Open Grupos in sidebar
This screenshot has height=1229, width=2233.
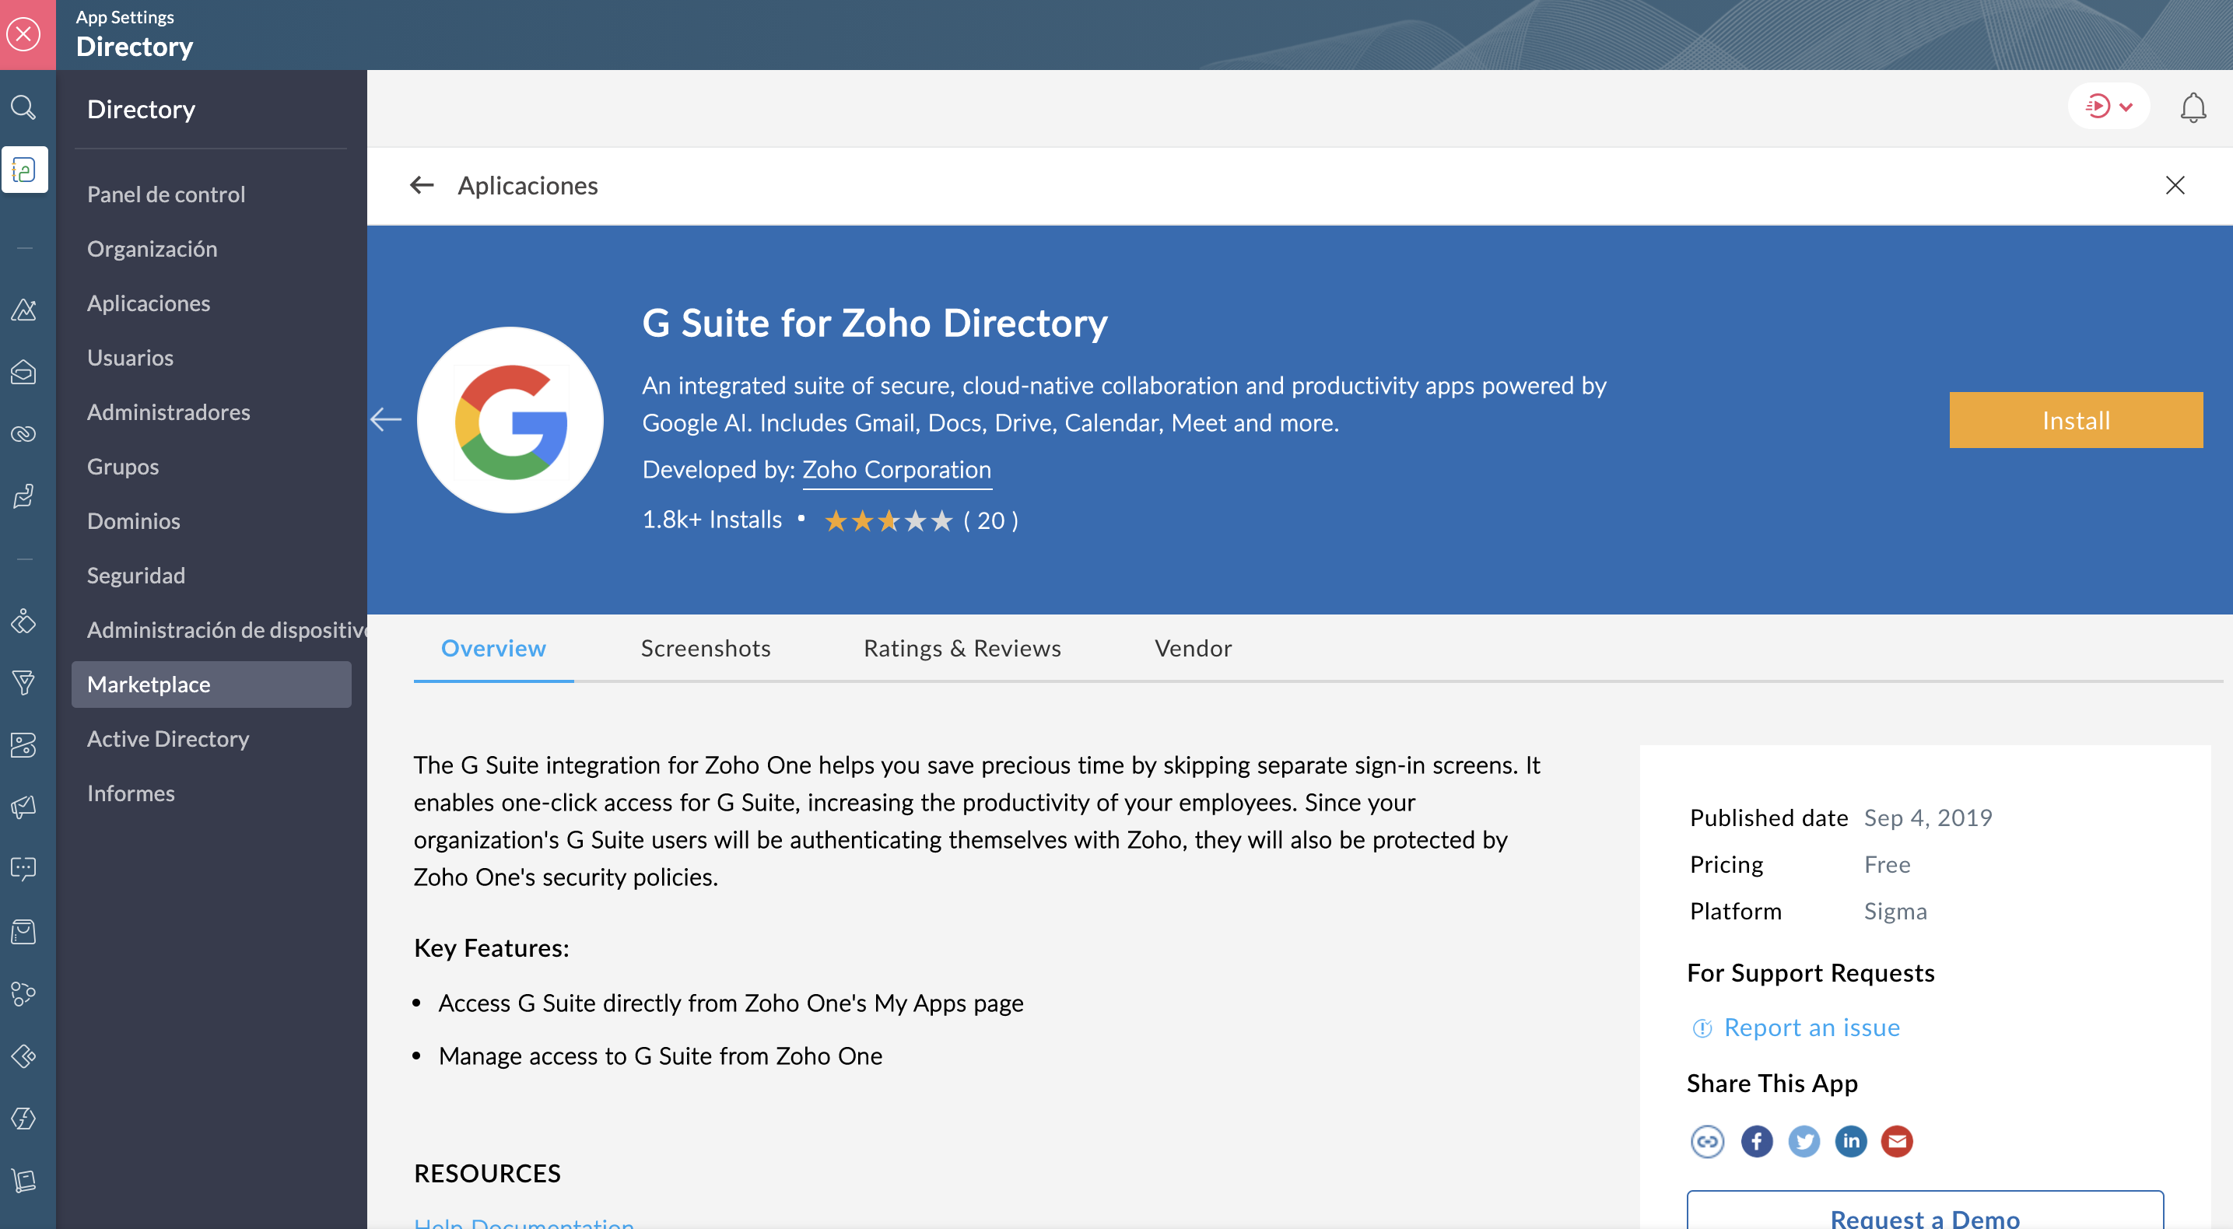pos(123,466)
